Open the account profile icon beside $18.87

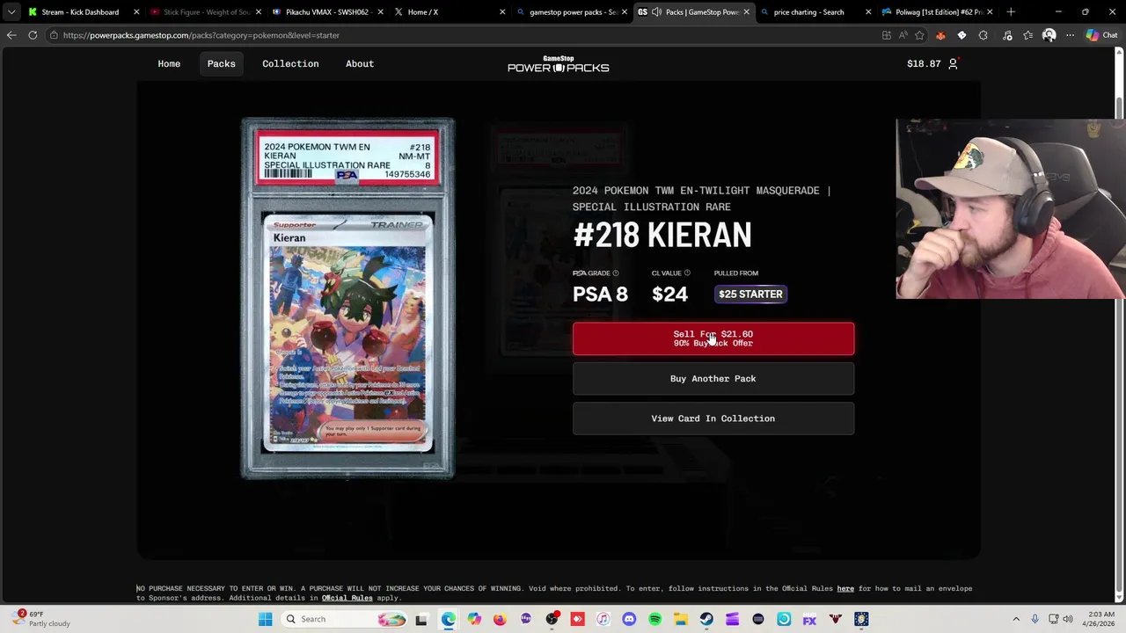pyautogui.click(x=953, y=63)
